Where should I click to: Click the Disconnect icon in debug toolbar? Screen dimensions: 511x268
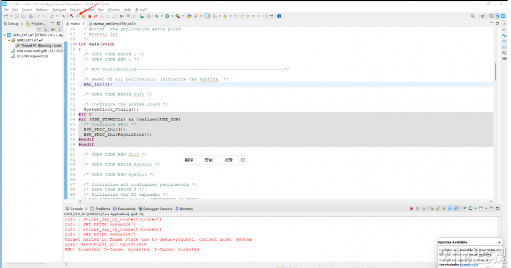click(96, 16)
